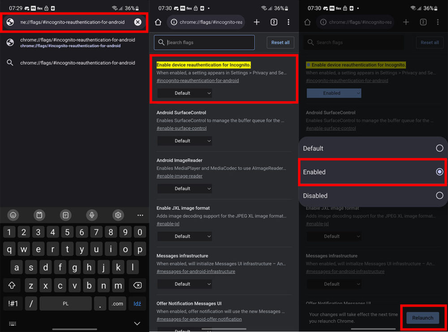The width and height of the screenshot is (448, 332).
Task: Click Reset all in middle screen
Action: pos(280,43)
